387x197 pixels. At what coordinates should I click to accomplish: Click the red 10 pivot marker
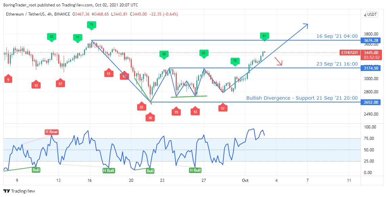150,118
